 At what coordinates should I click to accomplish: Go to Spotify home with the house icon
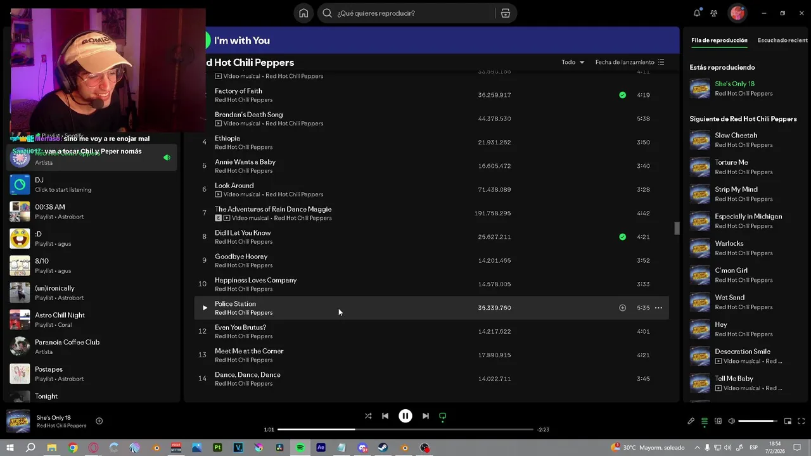(303, 13)
